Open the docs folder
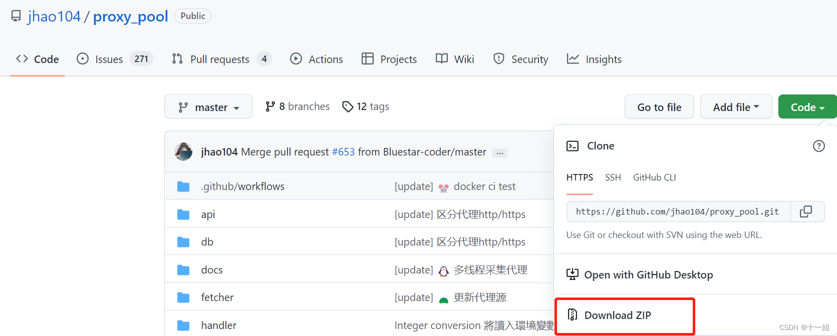Image resolution: width=837 pixels, height=336 pixels. coord(212,270)
